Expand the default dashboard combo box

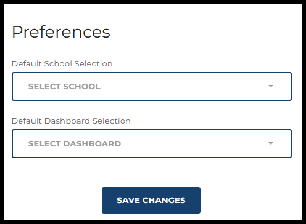pos(152,143)
